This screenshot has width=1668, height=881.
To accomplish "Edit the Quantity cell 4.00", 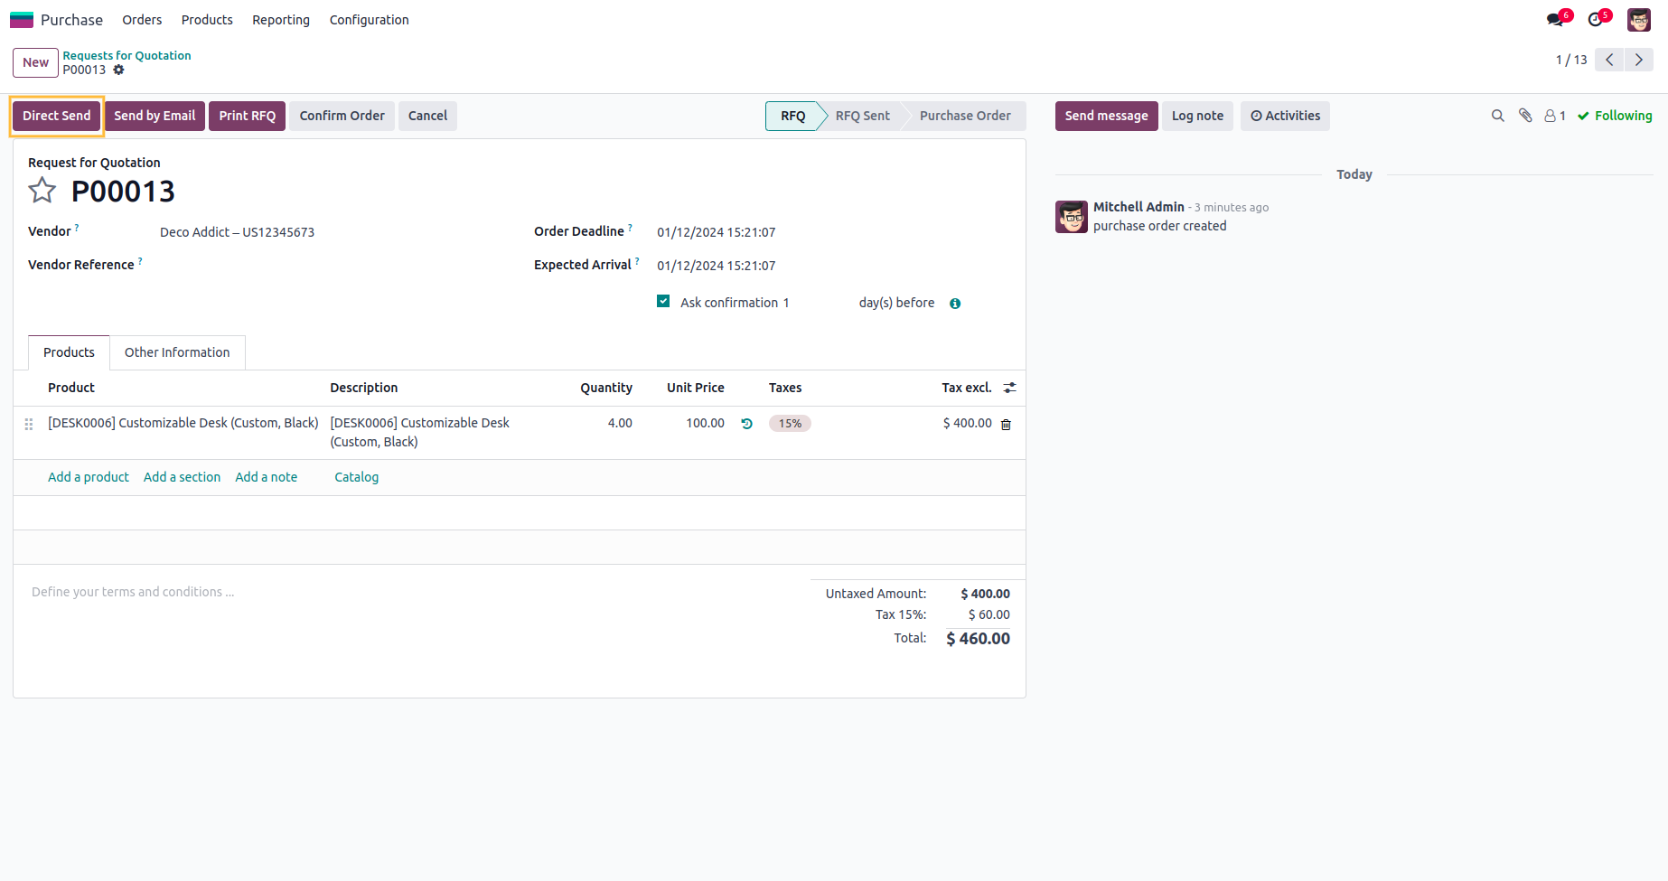I will pyautogui.click(x=620, y=423).
